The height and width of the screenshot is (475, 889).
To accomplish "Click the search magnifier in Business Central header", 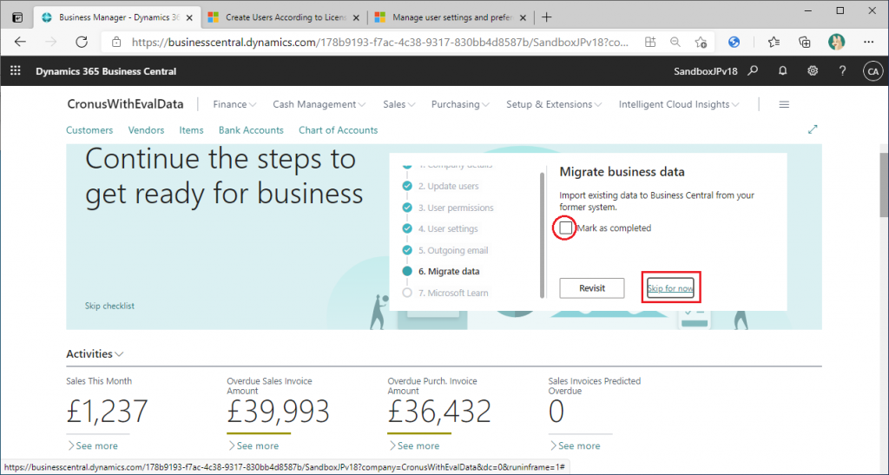I will click(x=753, y=71).
